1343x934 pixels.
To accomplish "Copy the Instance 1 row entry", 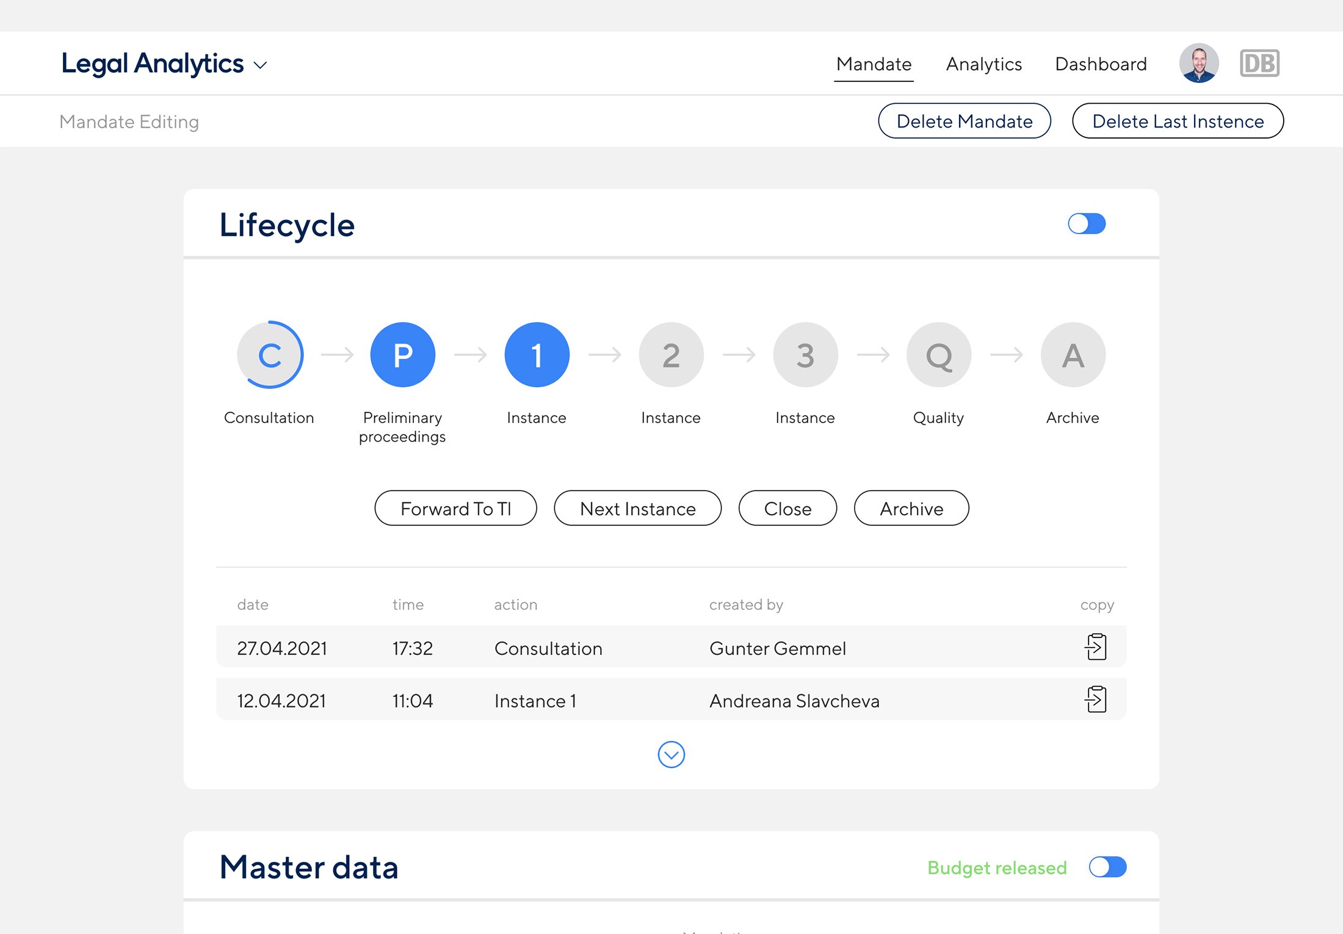I will pos(1096,700).
